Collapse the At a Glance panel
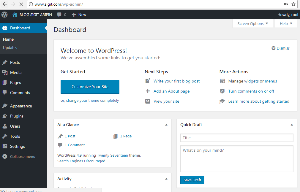This screenshot has height=192, width=300. point(166,125)
